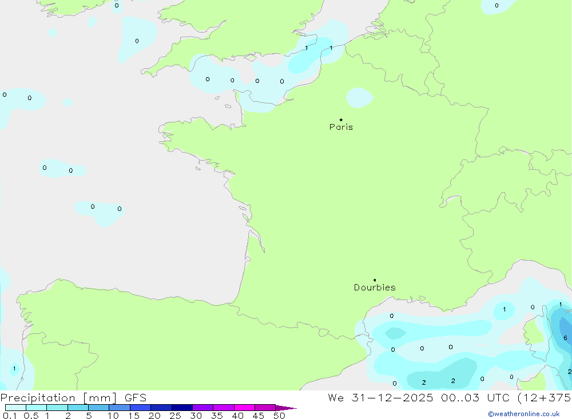This screenshot has width=572, height=419.
Task: Select the dark navy 25 mm legend swatch
Action: click(x=182, y=408)
